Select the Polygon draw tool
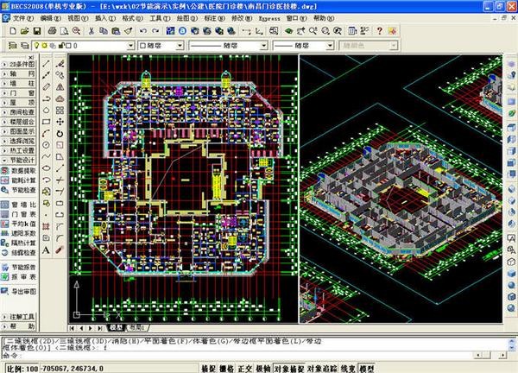 [47, 110]
